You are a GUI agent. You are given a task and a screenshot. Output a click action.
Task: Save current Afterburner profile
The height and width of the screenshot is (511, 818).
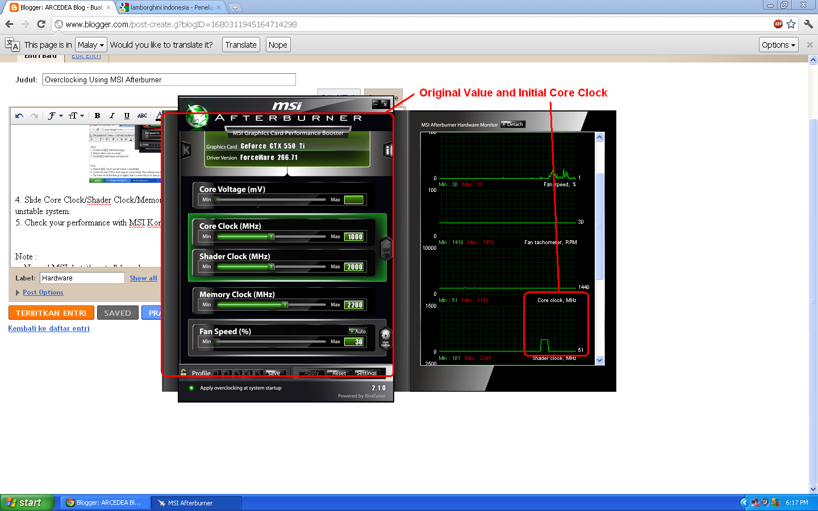[275, 373]
